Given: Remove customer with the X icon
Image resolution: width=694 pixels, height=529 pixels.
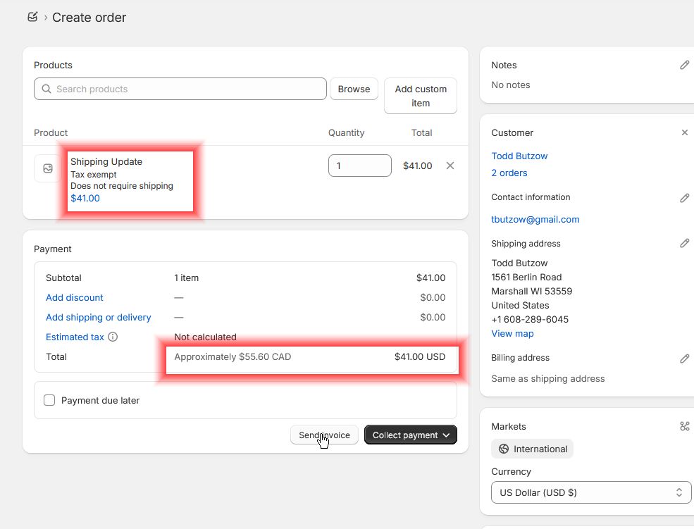Looking at the screenshot, I should point(684,132).
